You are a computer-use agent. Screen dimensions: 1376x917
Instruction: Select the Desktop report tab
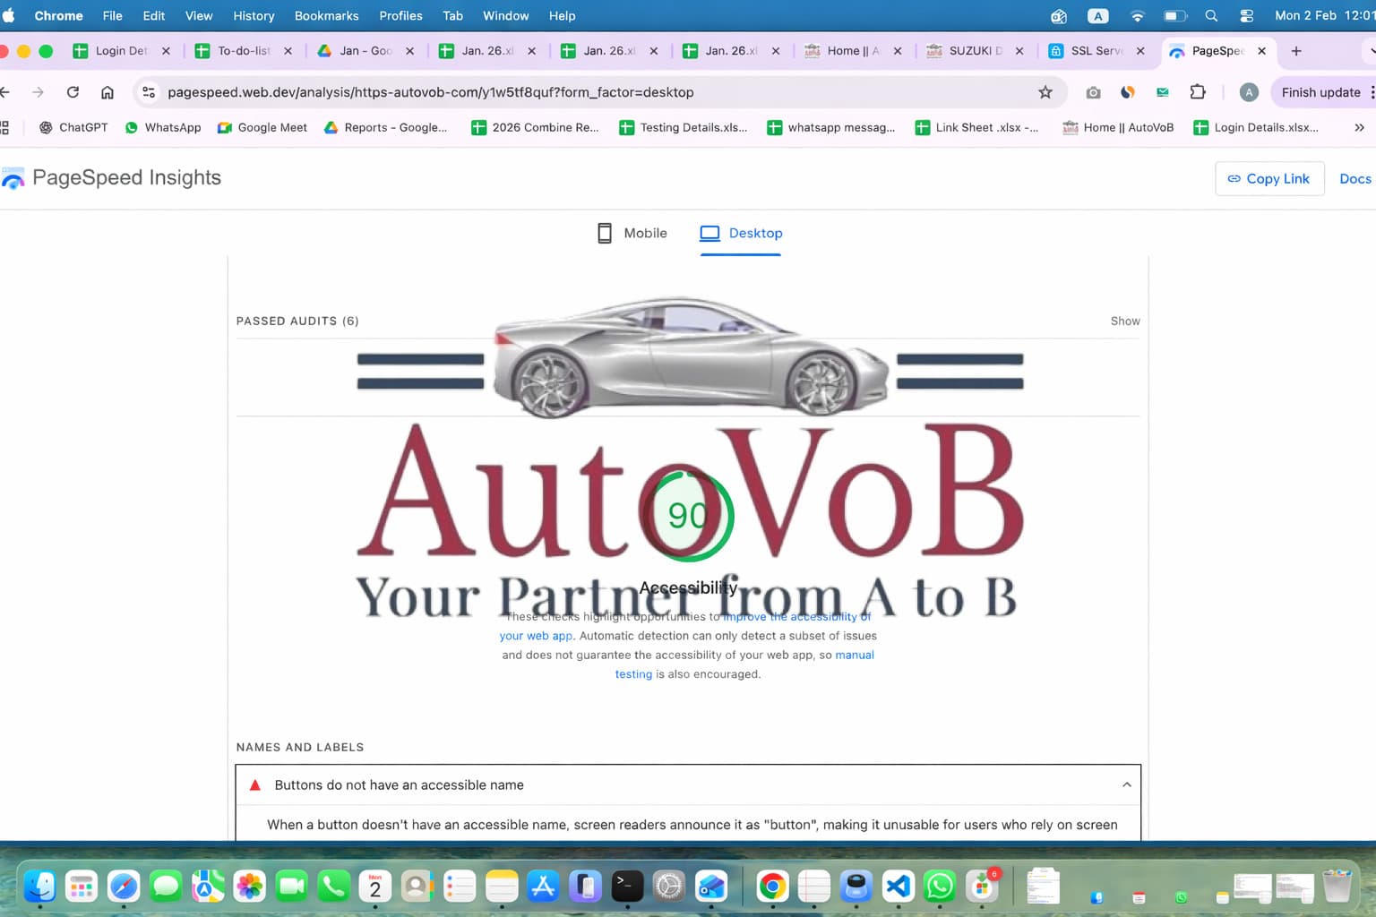[741, 234]
